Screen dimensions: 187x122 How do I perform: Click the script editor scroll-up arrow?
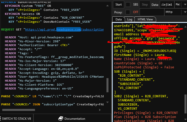[107, 6]
